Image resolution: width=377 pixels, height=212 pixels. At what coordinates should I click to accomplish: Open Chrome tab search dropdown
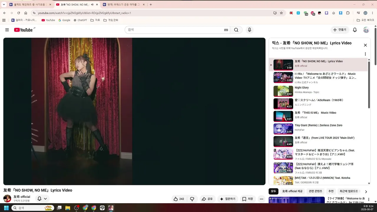click(4, 4)
